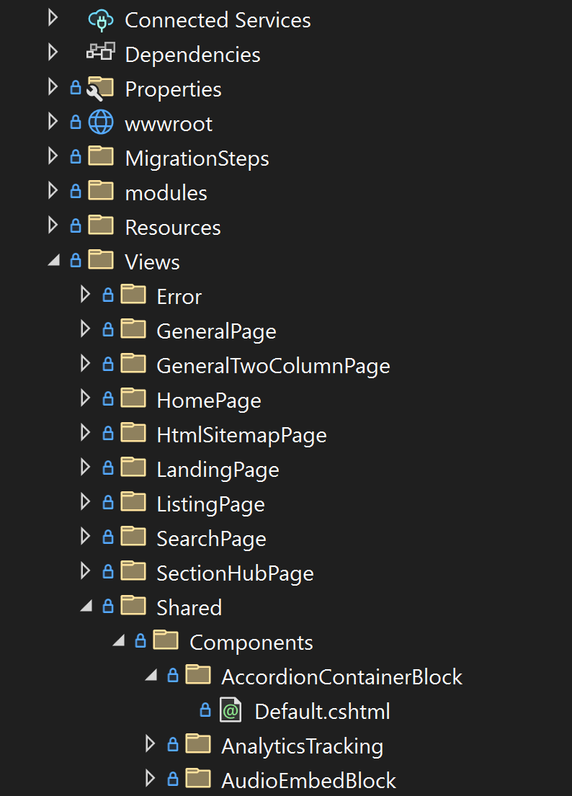The image size is (572, 796).
Task: Click the Properties wrench folder icon
Action: (100, 89)
